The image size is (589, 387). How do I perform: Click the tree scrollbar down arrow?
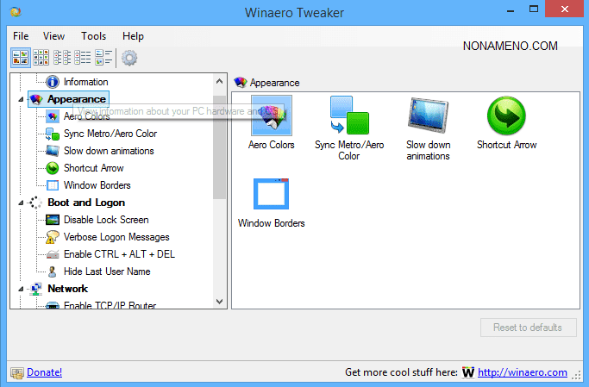pyautogui.click(x=220, y=303)
